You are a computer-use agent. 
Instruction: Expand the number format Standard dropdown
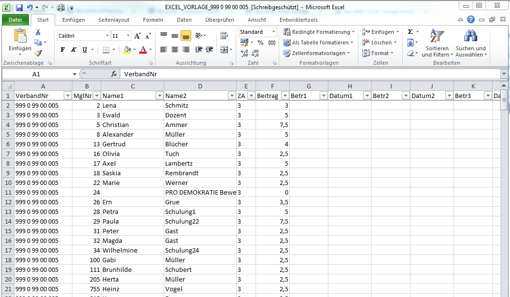tap(273, 32)
